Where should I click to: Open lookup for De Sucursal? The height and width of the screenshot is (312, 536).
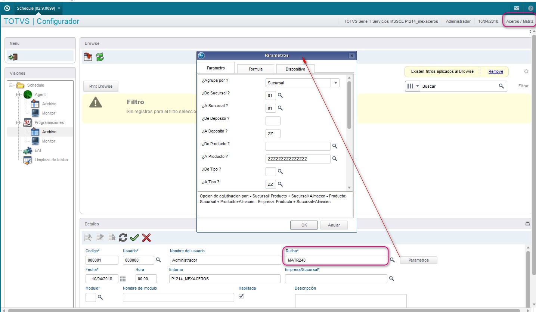280,96
